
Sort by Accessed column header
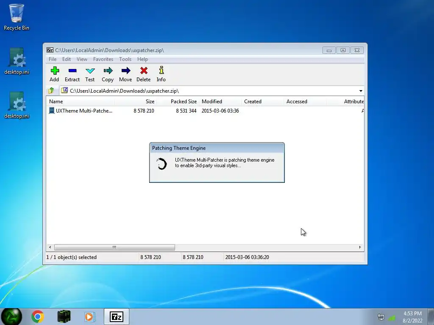click(305, 102)
